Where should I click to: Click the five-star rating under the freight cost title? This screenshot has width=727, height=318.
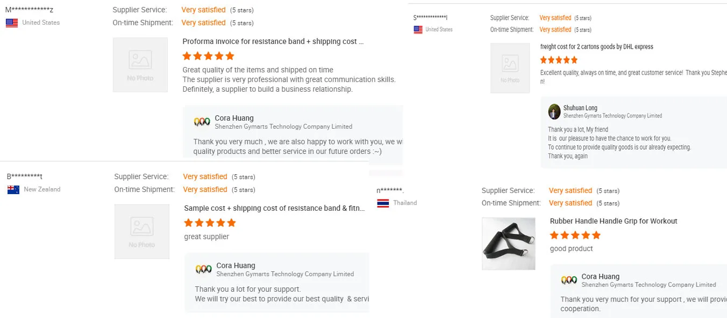[559, 60]
